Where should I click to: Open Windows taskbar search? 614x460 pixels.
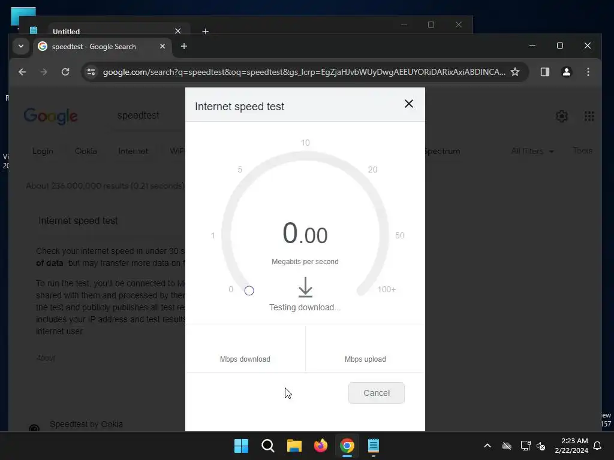[268, 446]
